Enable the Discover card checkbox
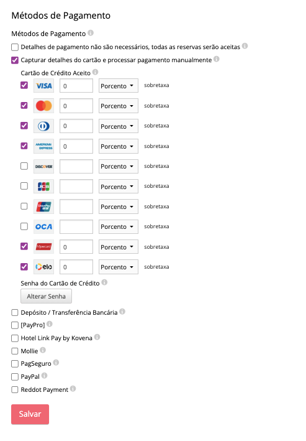The image size is (306, 441). [24, 166]
